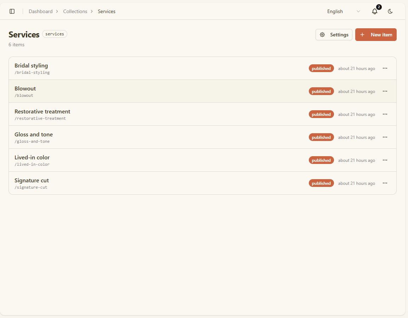Switch to dark mode moon icon

[x=390, y=11]
